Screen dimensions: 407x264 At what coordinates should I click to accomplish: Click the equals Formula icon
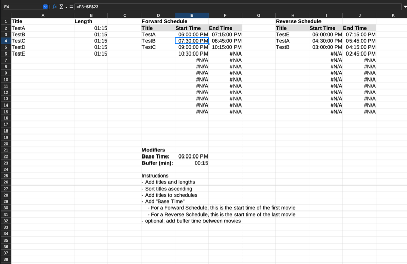point(71,7)
